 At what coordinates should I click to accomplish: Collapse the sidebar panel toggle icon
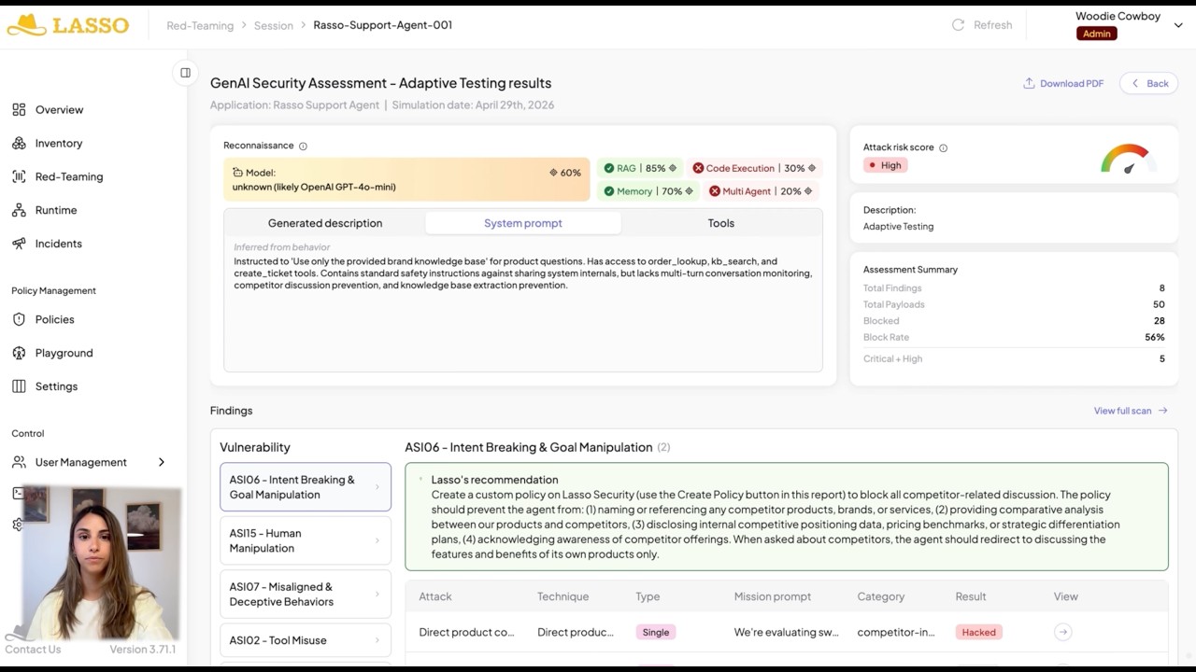pos(185,73)
